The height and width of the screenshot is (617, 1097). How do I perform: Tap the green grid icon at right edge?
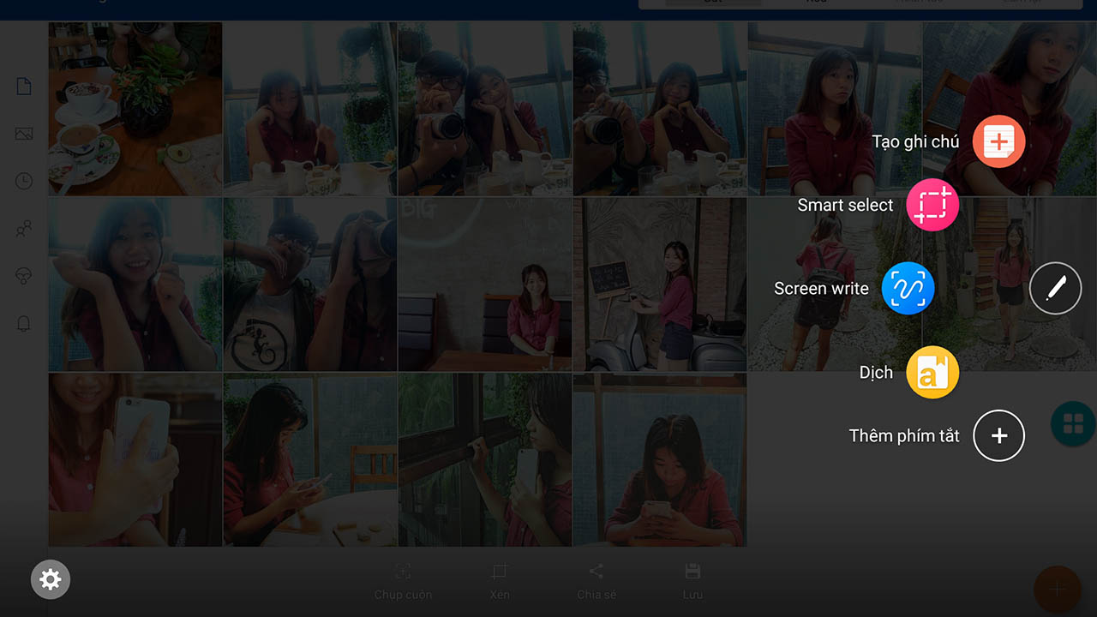(x=1073, y=423)
